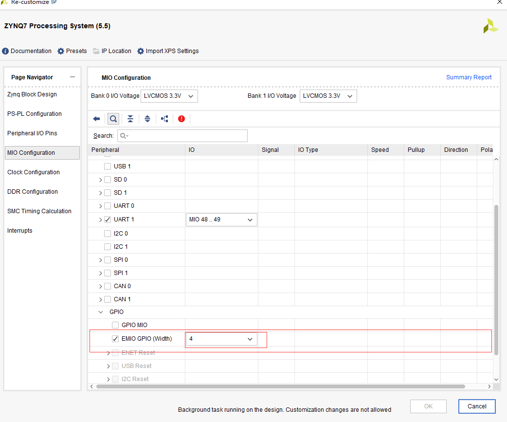507x422 pixels.
Task: Click the scroll down arrow
Action: (496, 380)
